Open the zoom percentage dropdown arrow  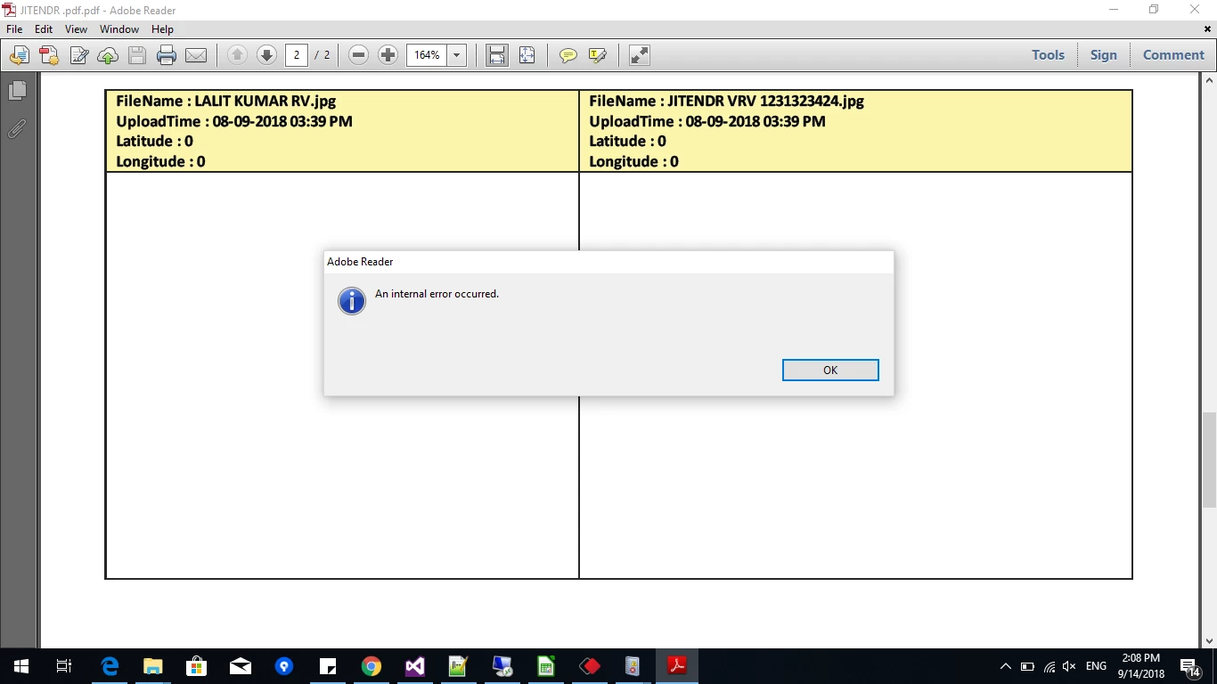pos(456,55)
